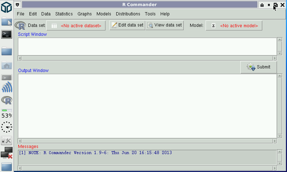Viewport: 287px width, 172px height.
Task: Click Output Window scrollbar up arrow
Action: pos(279,76)
